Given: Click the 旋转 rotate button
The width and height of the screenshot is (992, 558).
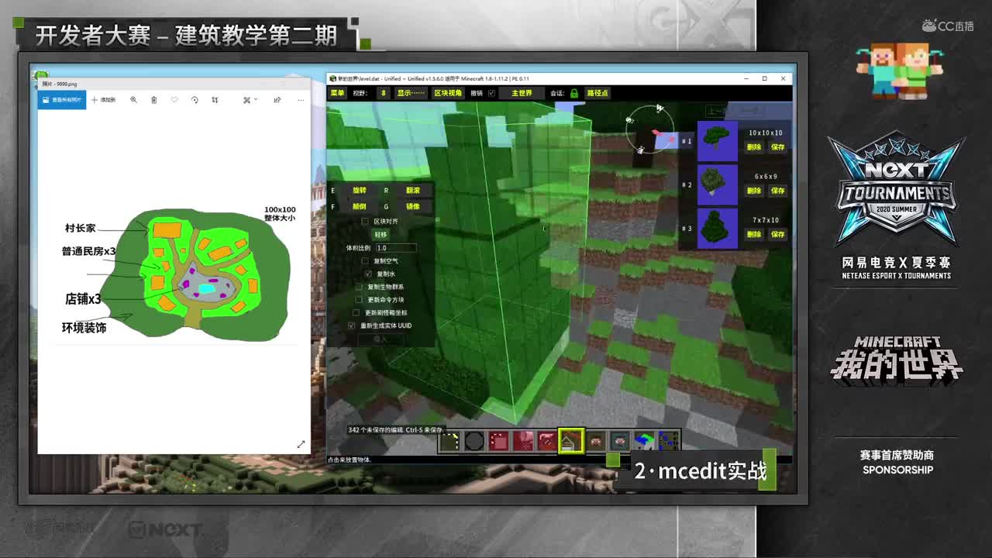Looking at the screenshot, I should point(360,190).
